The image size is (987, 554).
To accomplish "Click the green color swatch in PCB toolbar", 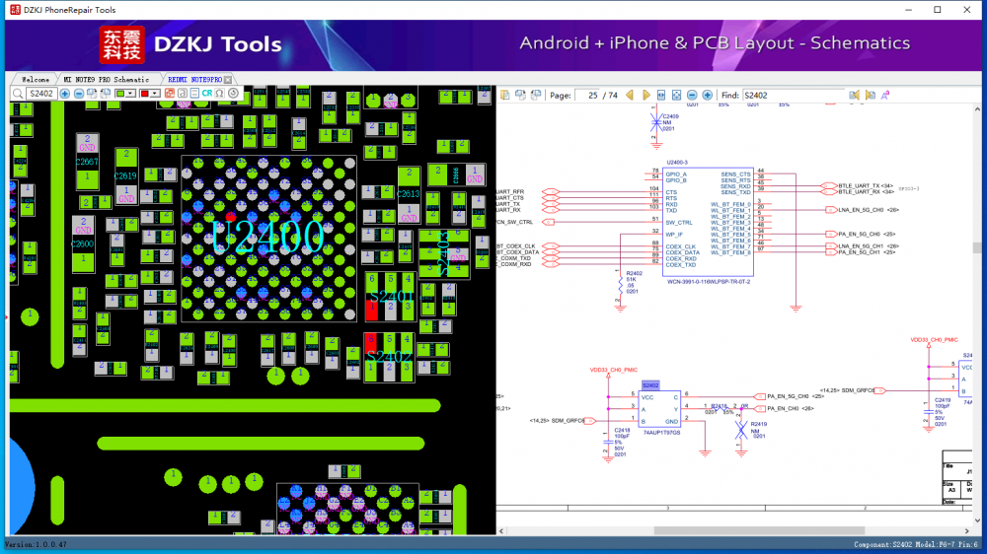I will pyautogui.click(x=120, y=94).
